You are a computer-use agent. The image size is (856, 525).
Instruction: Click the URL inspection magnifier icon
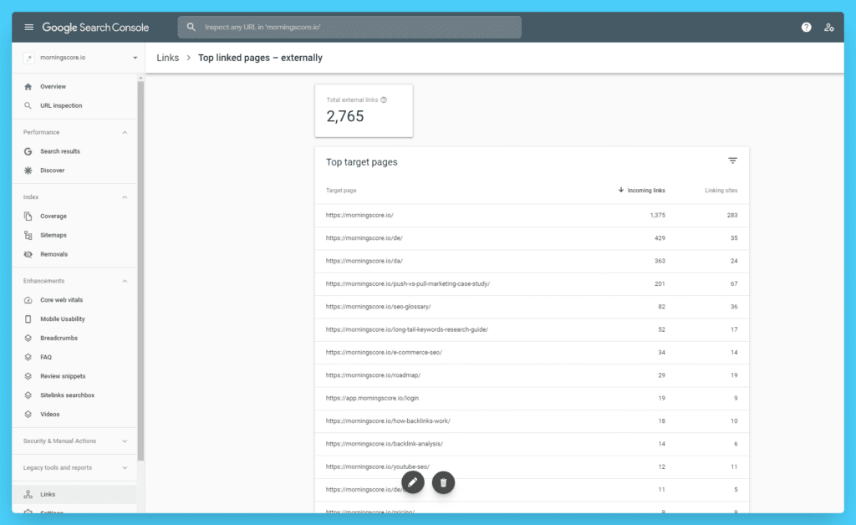[28, 106]
